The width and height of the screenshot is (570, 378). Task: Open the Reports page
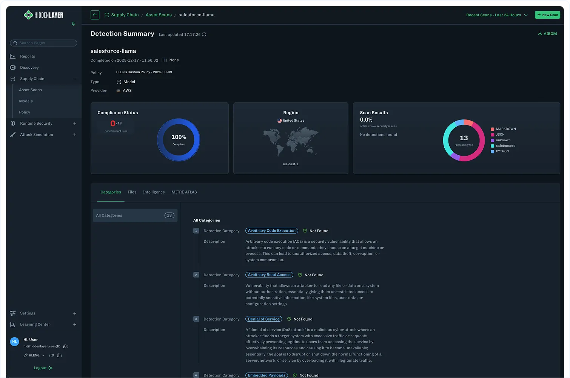pos(28,56)
